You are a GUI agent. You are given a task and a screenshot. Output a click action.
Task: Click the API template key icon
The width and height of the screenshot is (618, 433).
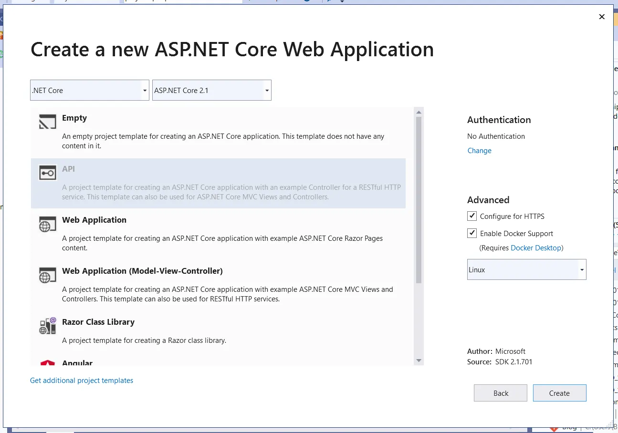coord(48,173)
